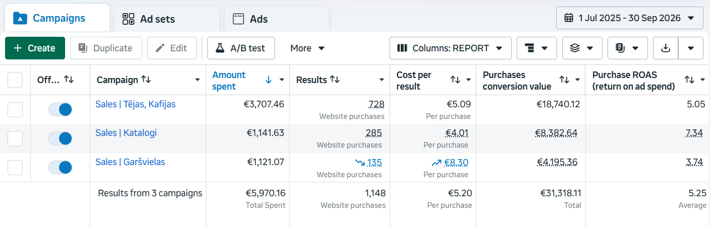Click the Ads window icon
Viewport: 710px width, 227px height.
pos(238,19)
